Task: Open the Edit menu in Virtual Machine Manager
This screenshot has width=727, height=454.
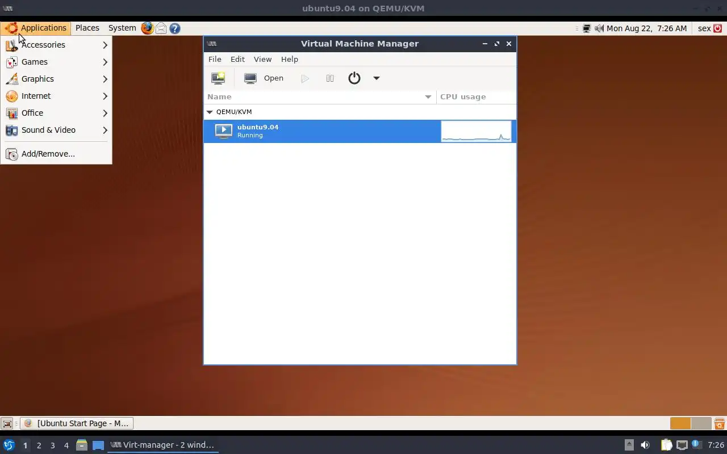Action: tap(237, 59)
